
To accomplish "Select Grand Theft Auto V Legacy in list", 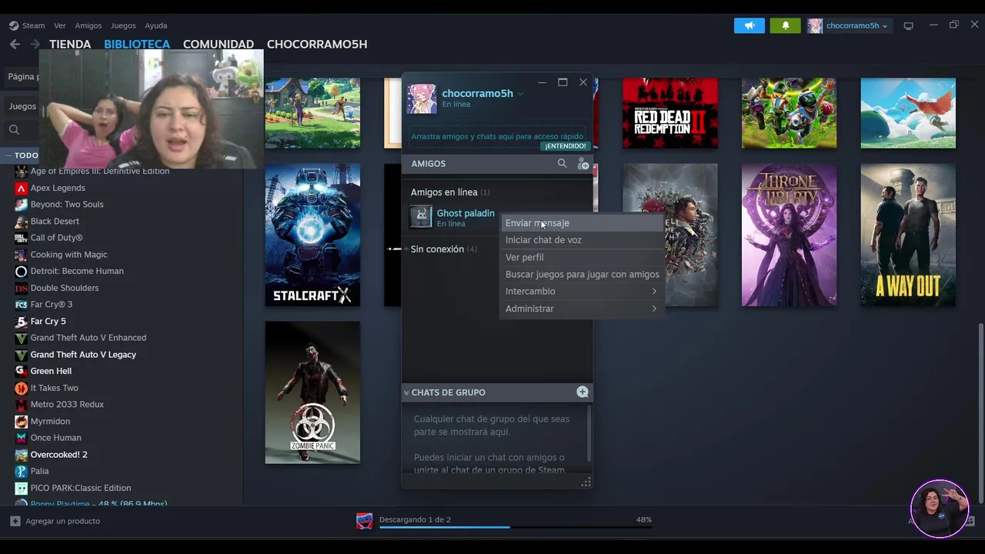I will click(x=83, y=355).
